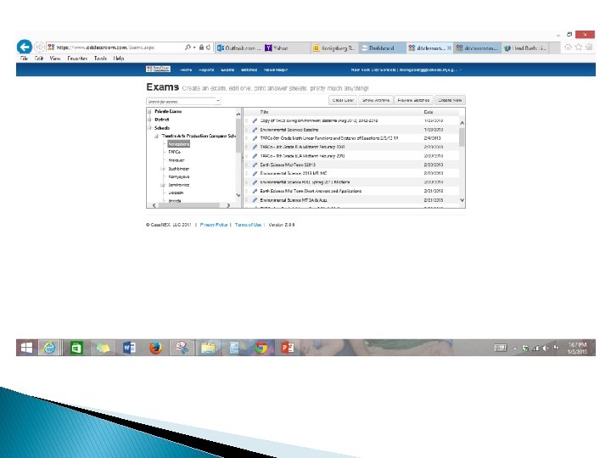
Task: Expand the Sandrovics tree node
Action: click(x=163, y=185)
